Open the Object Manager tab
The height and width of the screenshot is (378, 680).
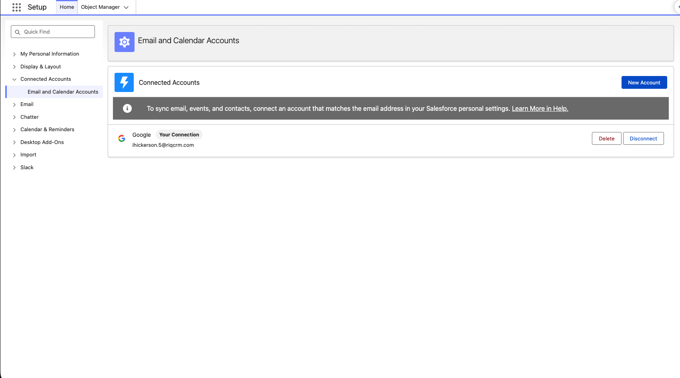click(x=101, y=7)
